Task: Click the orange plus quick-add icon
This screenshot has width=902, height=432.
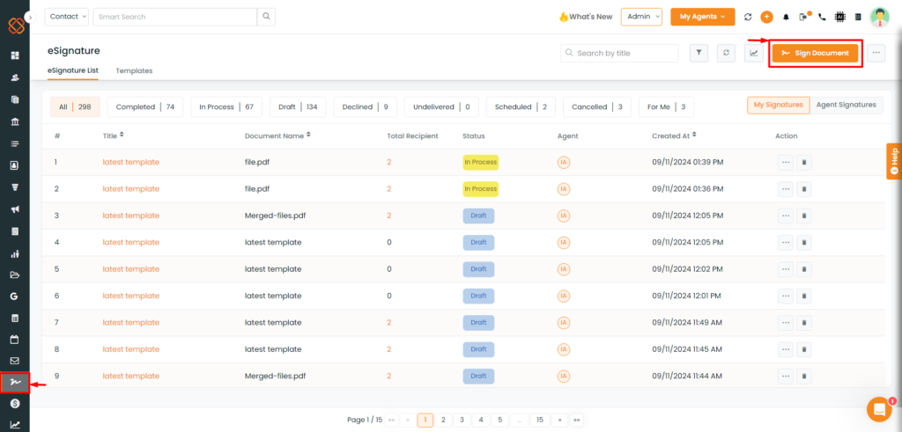Action: (x=766, y=18)
